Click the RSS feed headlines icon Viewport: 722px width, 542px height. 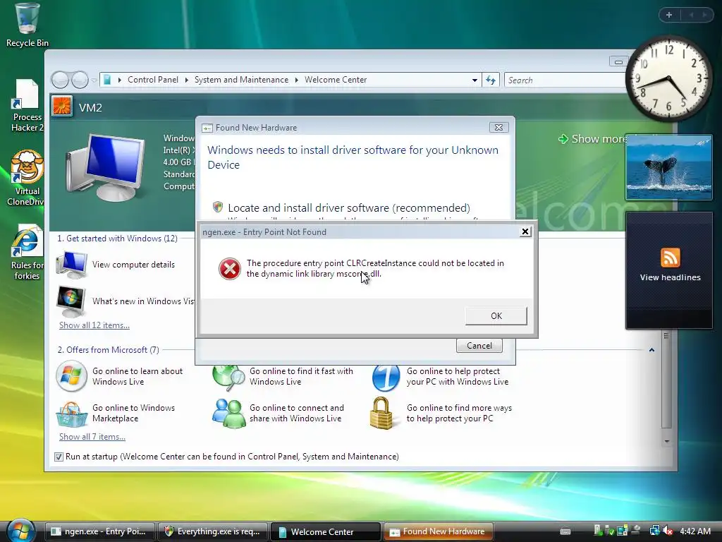pyautogui.click(x=670, y=257)
